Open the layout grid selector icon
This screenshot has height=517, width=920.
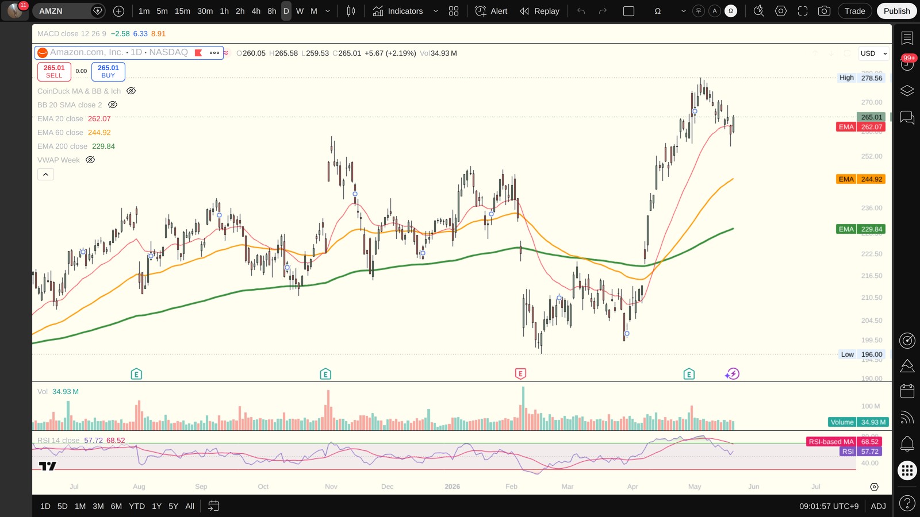point(454,11)
